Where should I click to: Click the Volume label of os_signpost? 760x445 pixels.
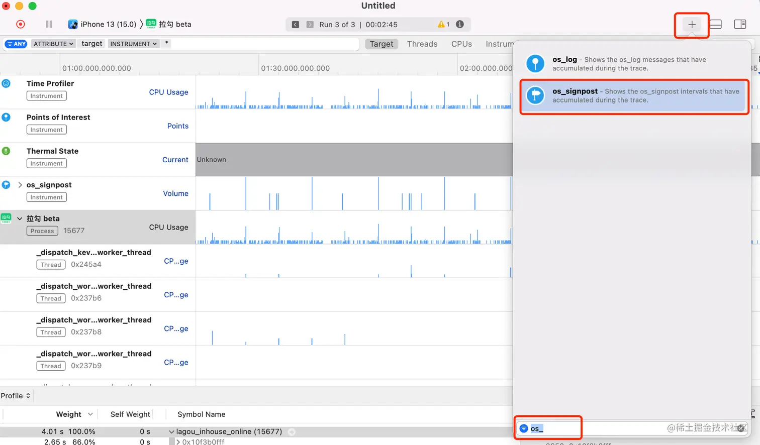coord(175,193)
